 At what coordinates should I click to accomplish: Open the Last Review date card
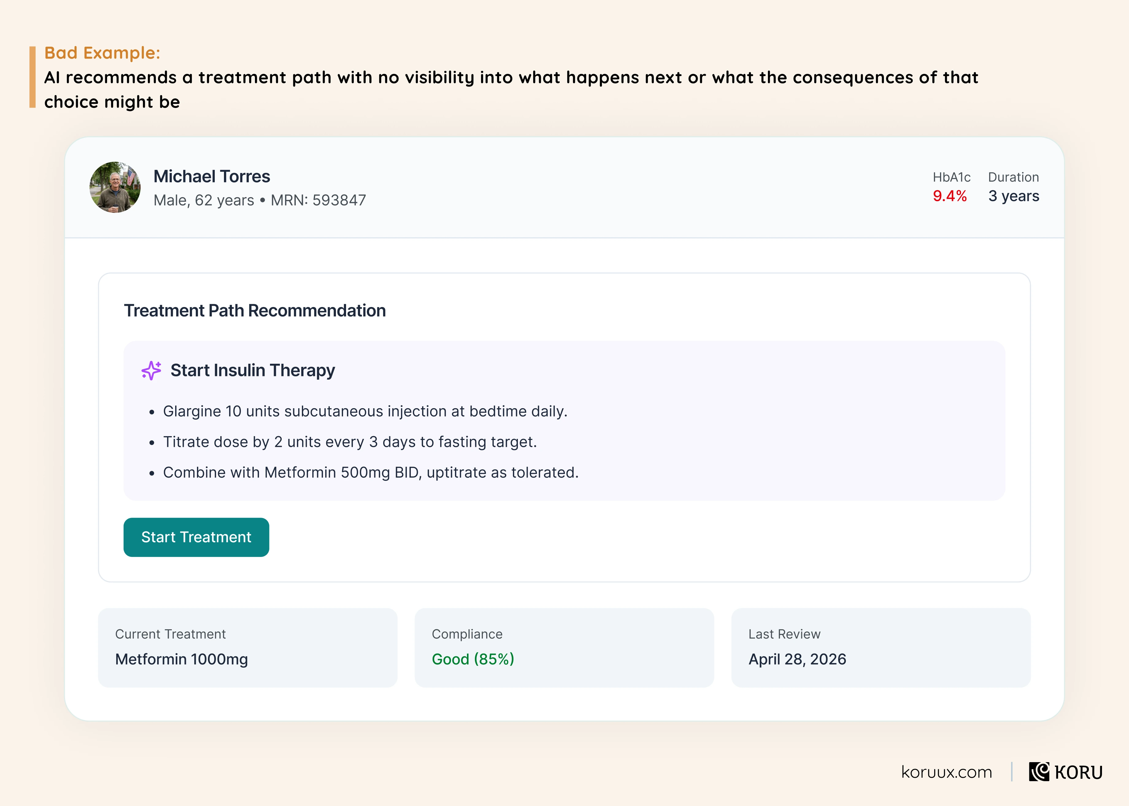(x=881, y=648)
